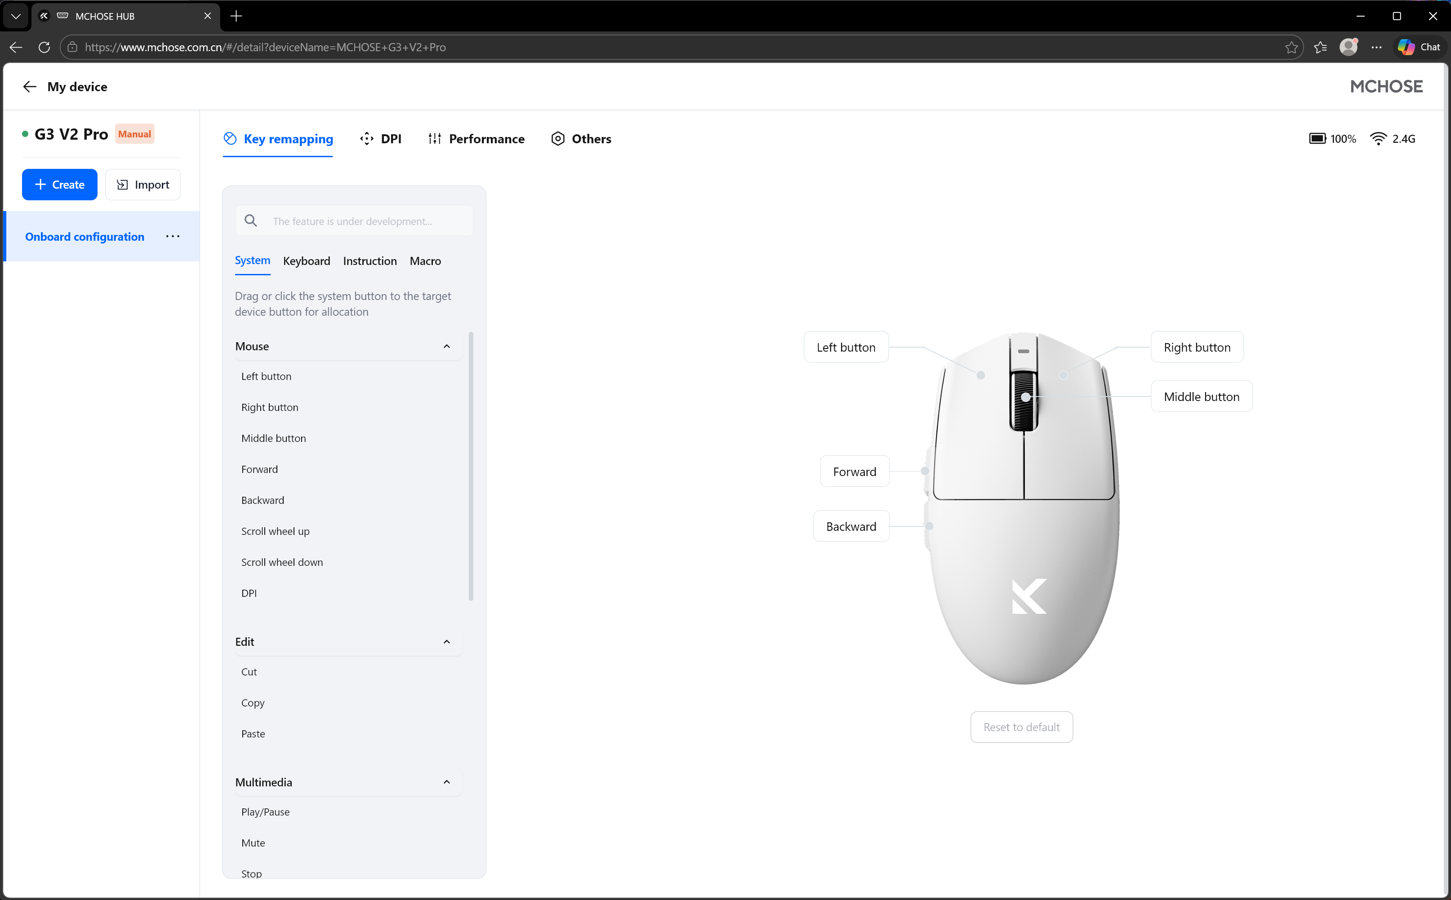This screenshot has height=900, width=1451.
Task: Collapse the Multimedia section
Action: click(447, 782)
